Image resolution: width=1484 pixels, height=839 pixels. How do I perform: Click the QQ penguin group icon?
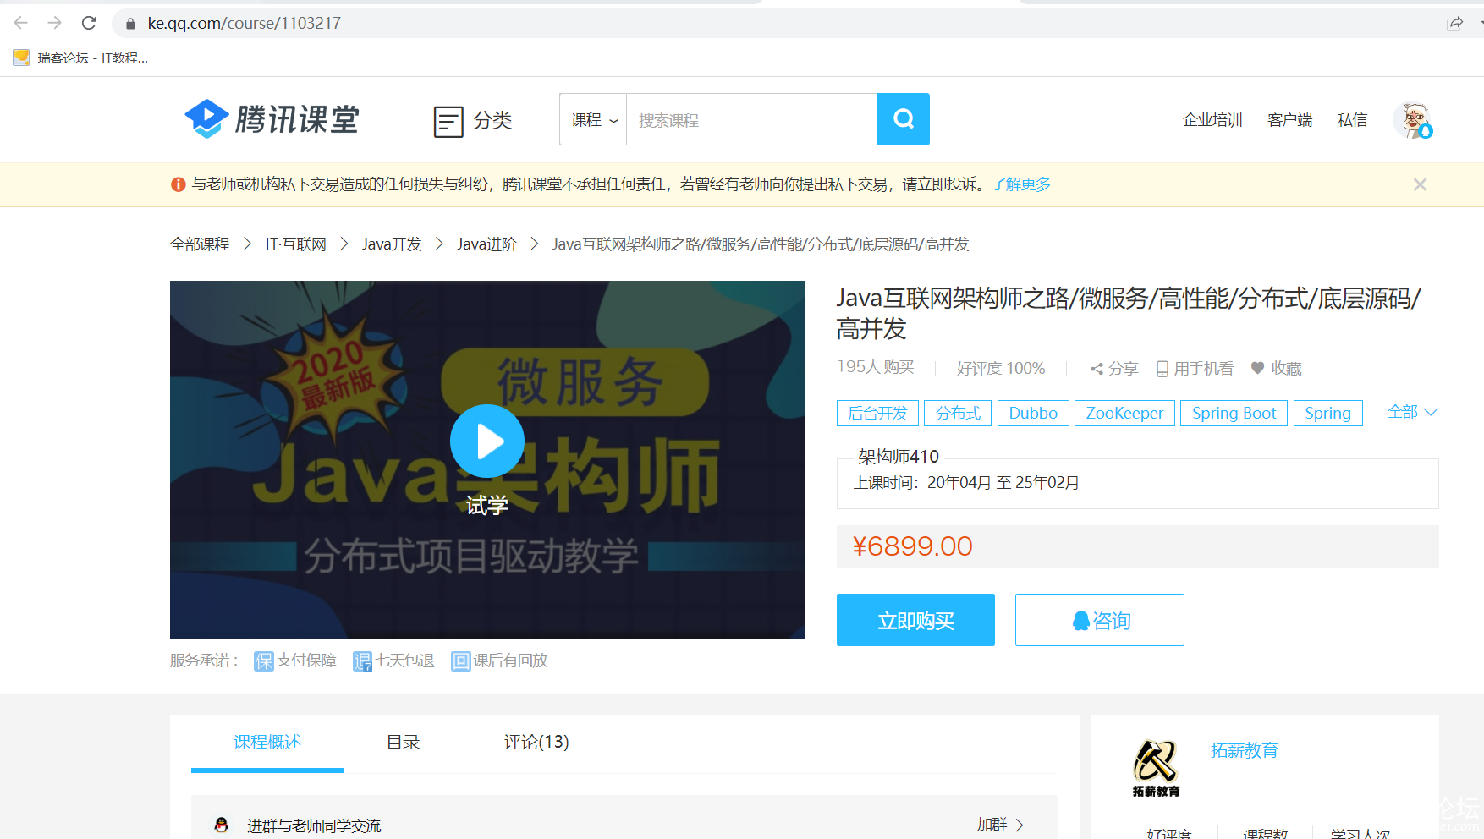[222, 825]
